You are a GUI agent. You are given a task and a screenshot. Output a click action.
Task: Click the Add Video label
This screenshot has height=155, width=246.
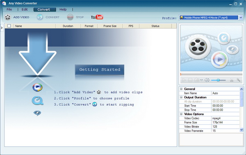click(x=21, y=17)
